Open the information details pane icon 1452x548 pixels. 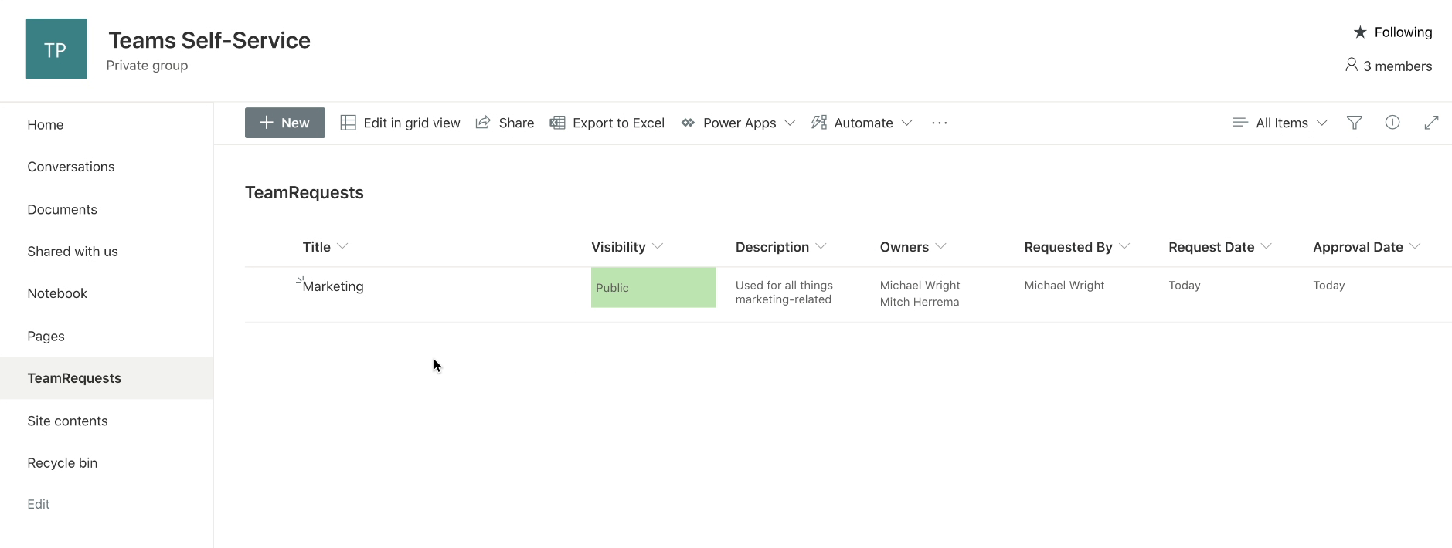tap(1392, 122)
